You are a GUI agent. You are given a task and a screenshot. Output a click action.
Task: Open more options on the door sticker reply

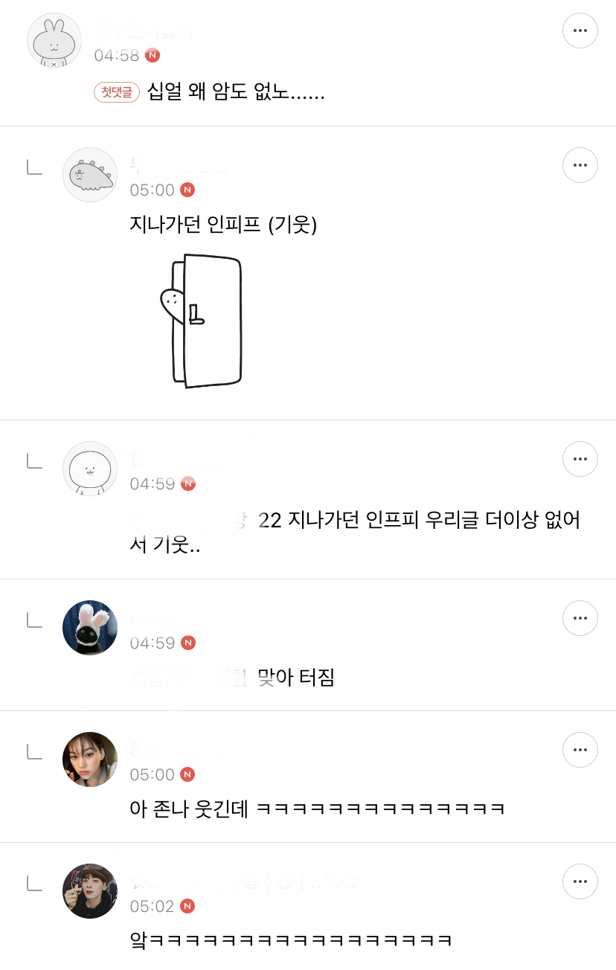pyautogui.click(x=580, y=165)
